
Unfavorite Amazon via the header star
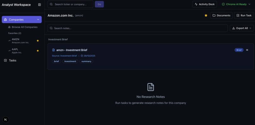(x=206, y=16)
